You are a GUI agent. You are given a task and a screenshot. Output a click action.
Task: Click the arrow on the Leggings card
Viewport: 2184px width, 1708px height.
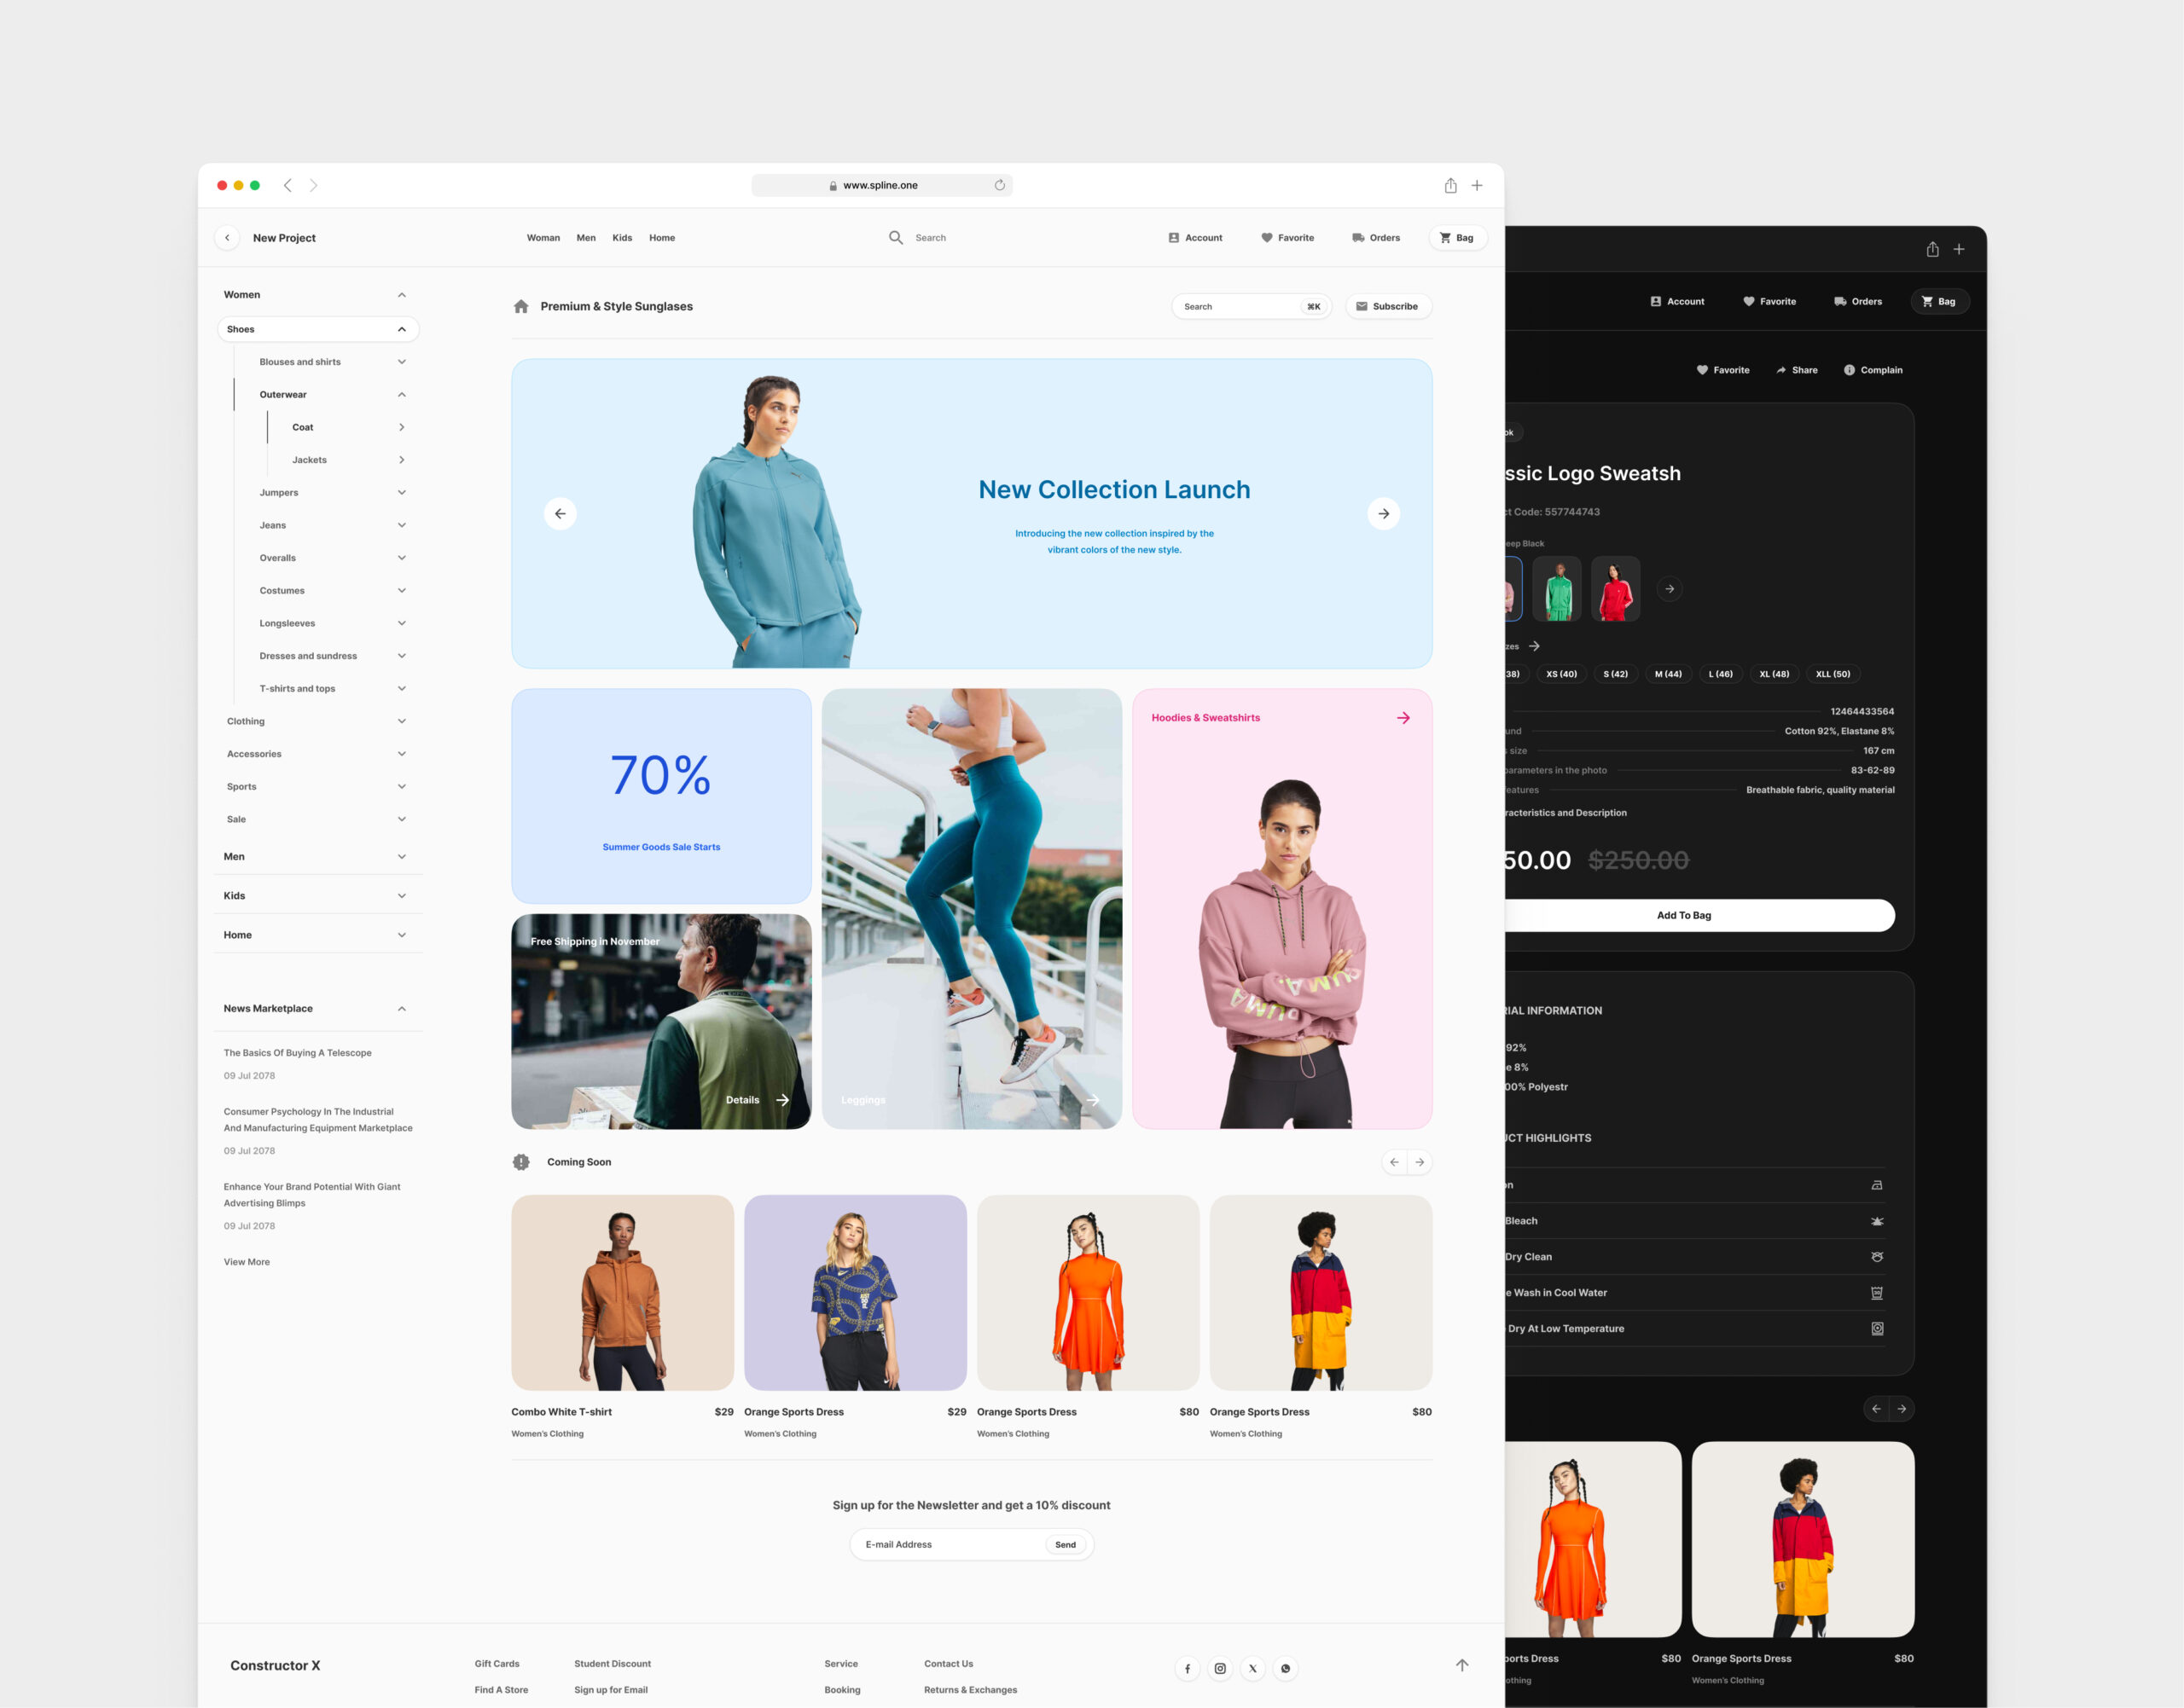click(1093, 1100)
